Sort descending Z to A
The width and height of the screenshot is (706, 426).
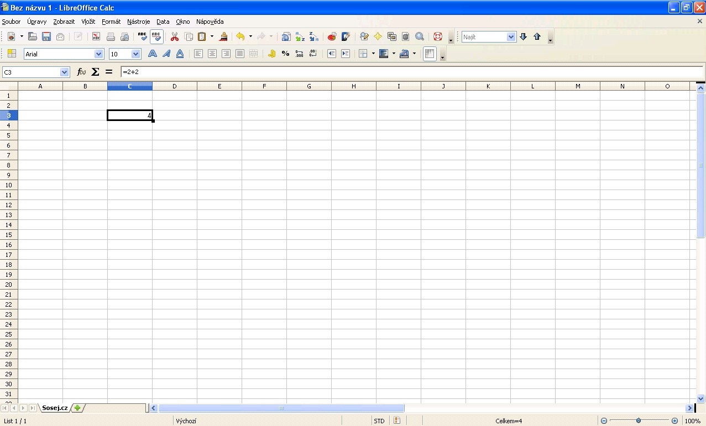point(314,37)
